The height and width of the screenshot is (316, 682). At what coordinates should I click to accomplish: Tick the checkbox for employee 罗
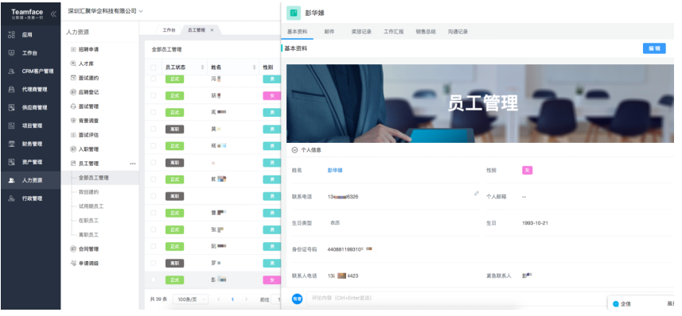pos(153,263)
